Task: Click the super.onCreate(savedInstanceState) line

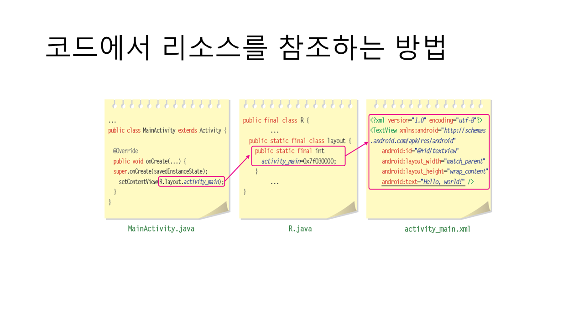Action: [161, 171]
